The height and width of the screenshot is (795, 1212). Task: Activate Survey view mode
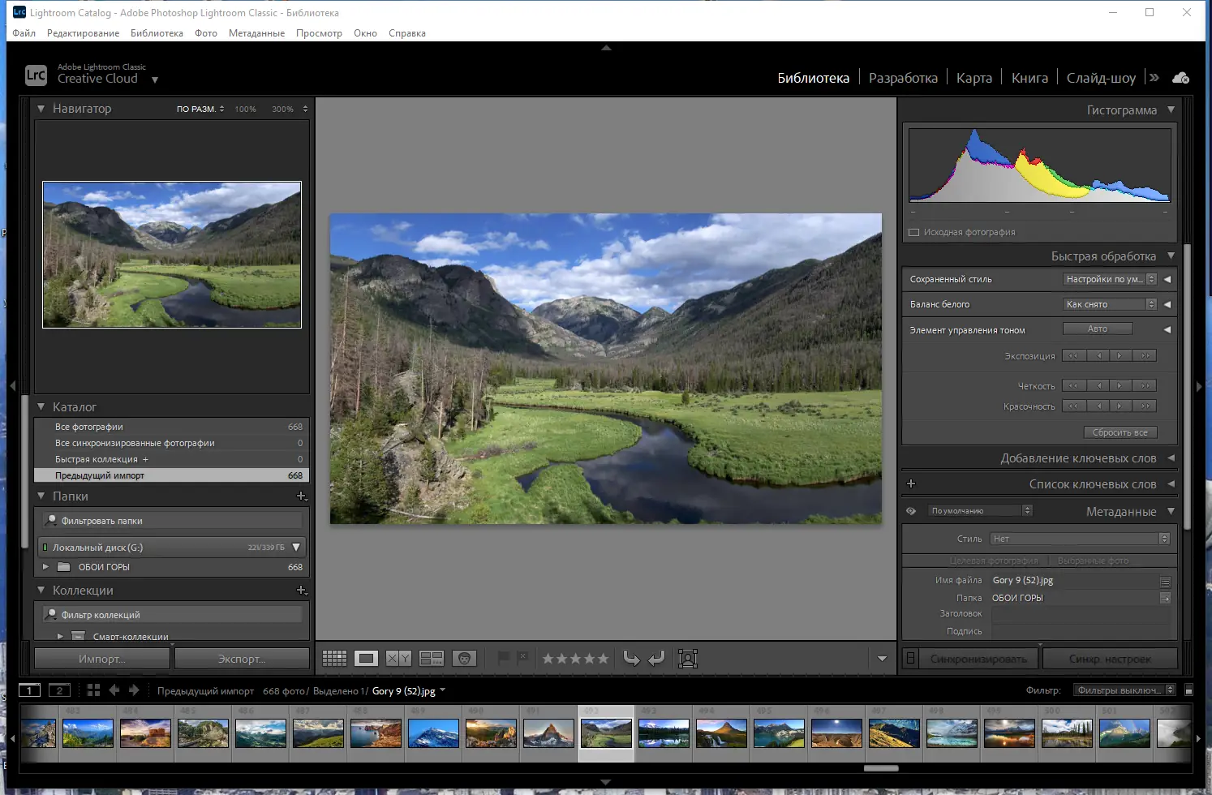click(431, 658)
